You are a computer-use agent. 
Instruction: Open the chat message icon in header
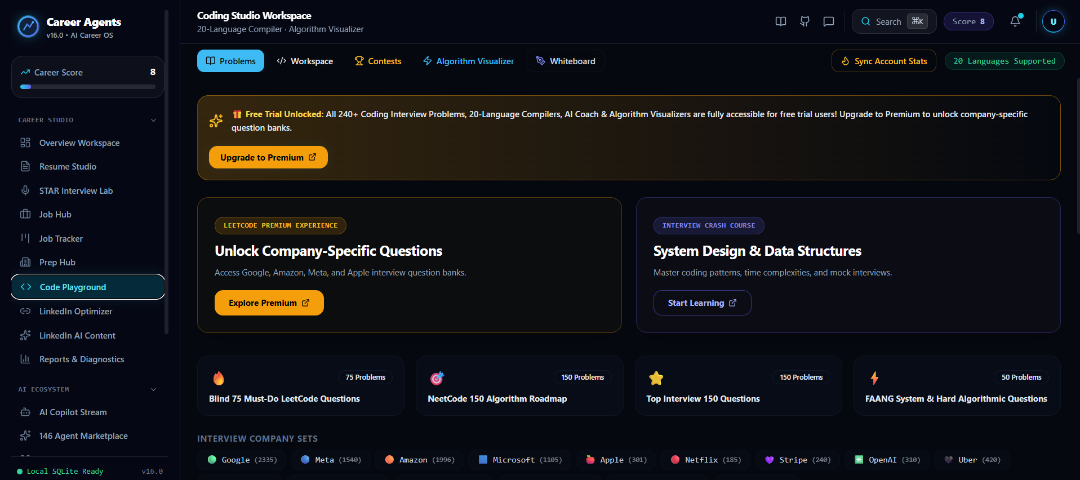829,21
